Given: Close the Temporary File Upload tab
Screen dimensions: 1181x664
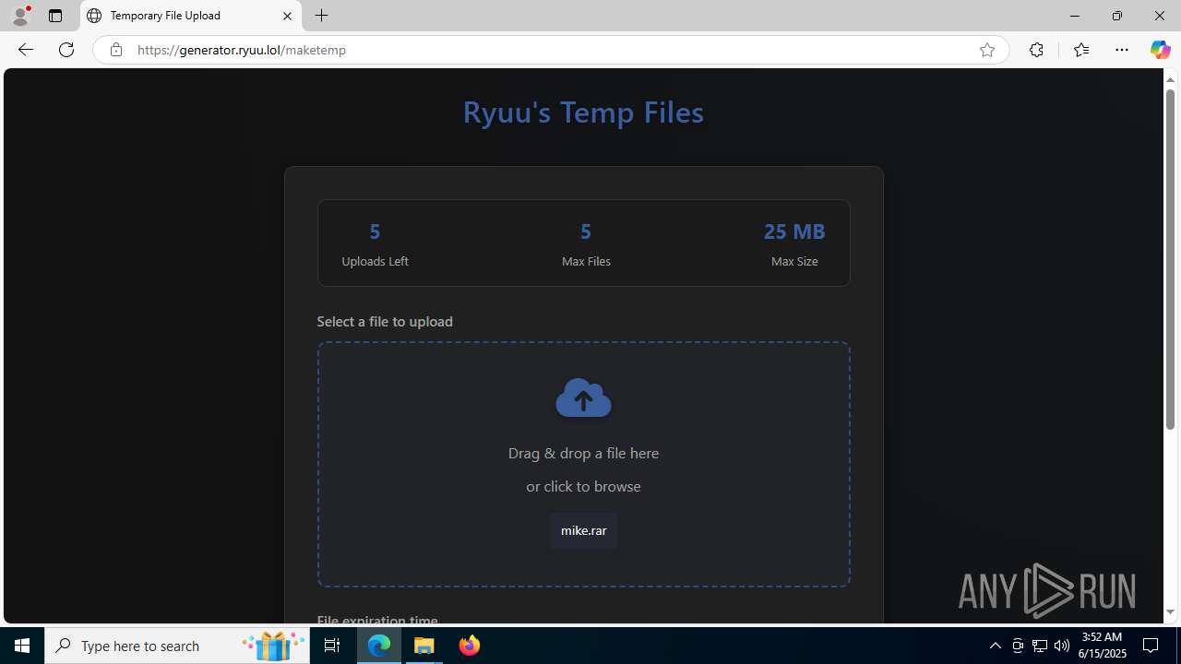Looking at the screenshot, I should [287, 16].
